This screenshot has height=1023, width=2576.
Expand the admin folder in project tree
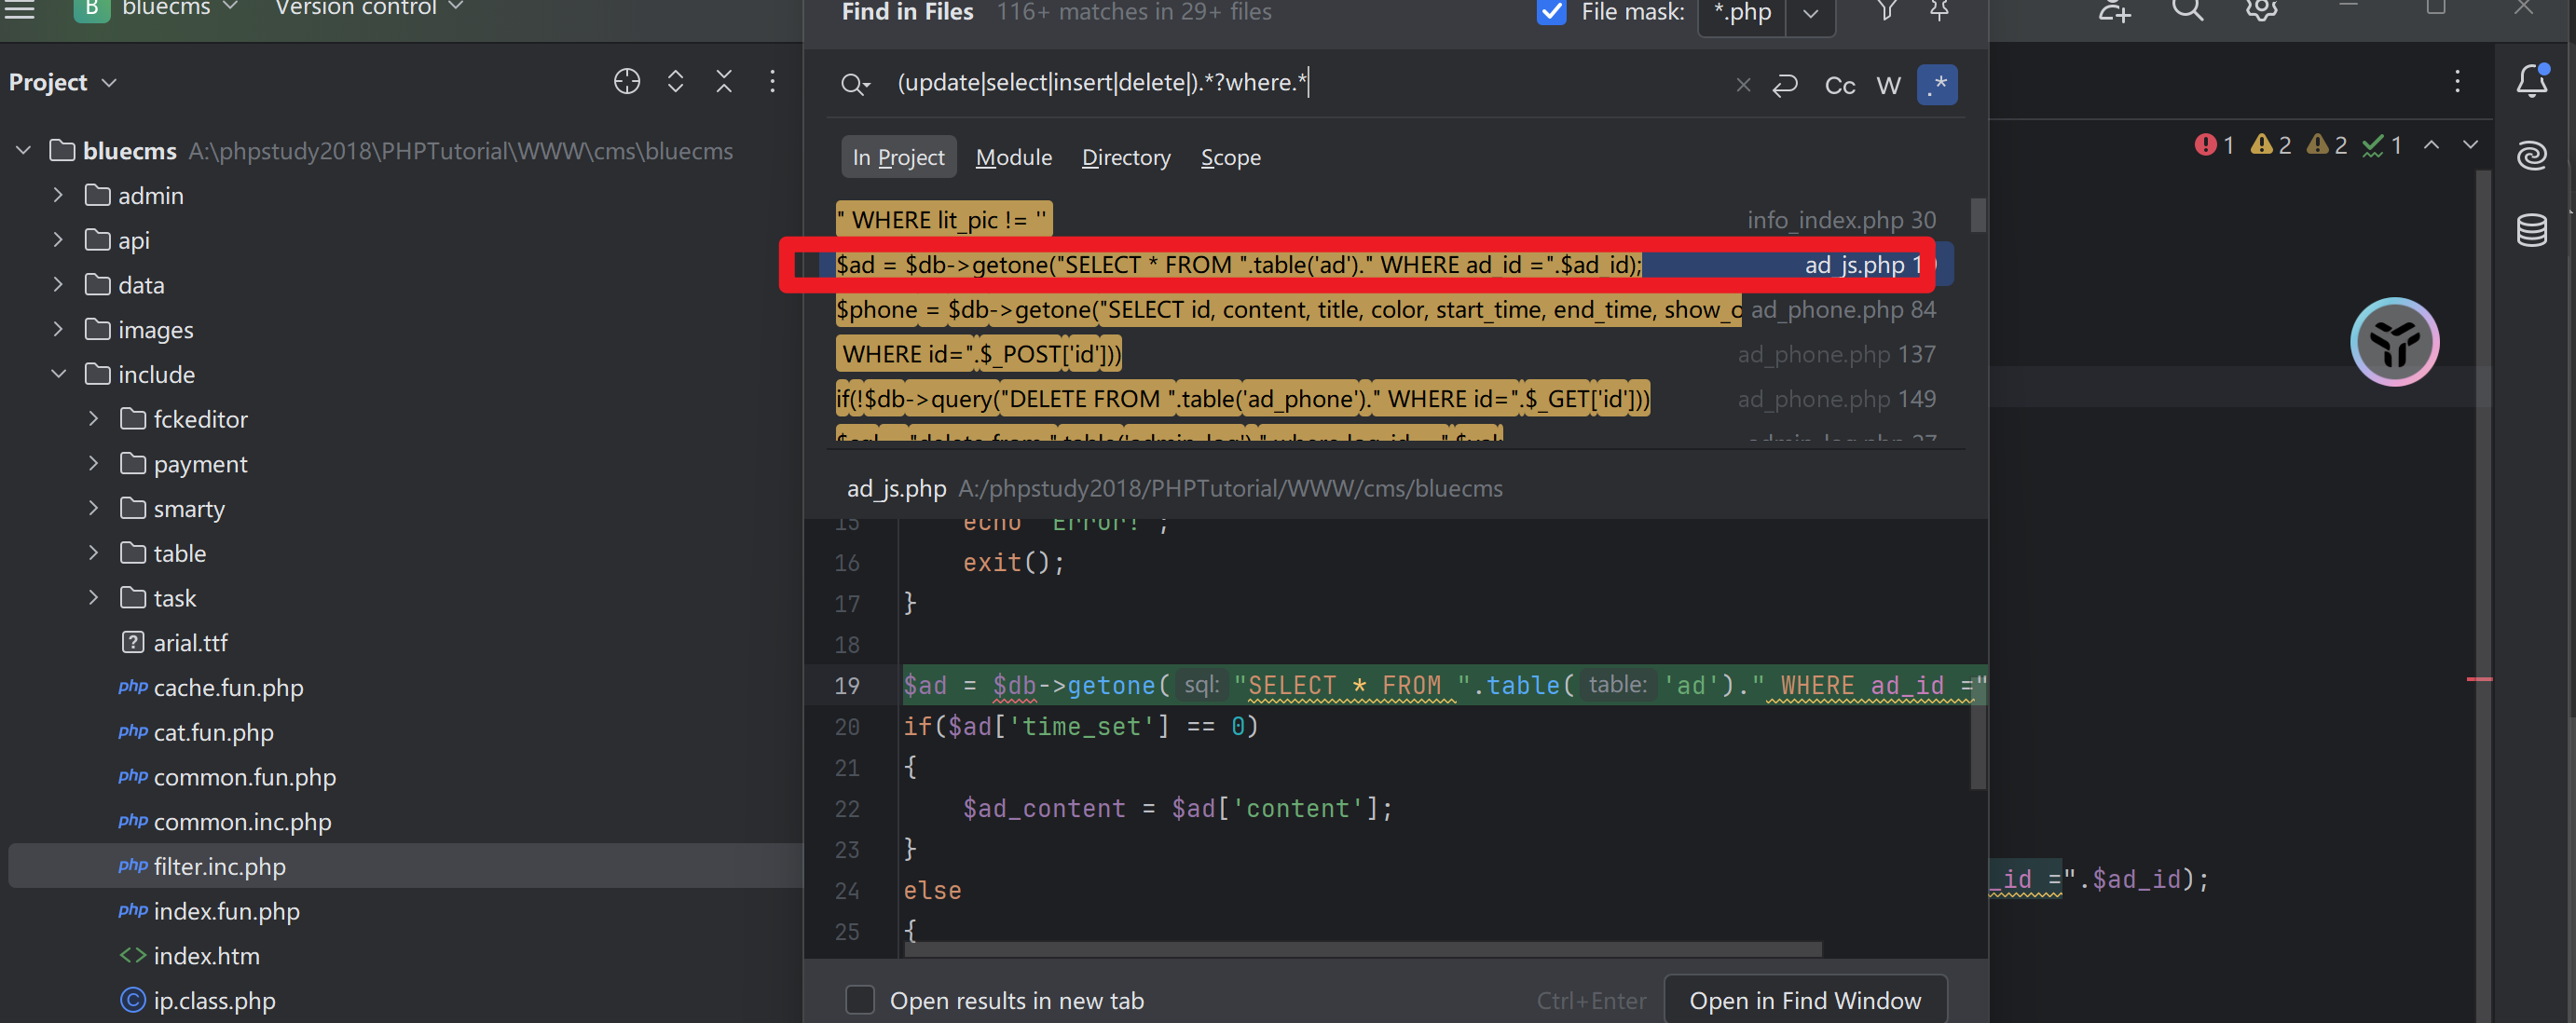click(59, 194)
